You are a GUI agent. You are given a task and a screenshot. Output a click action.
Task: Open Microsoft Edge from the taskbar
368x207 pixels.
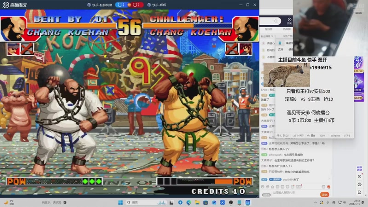[189, 202]
